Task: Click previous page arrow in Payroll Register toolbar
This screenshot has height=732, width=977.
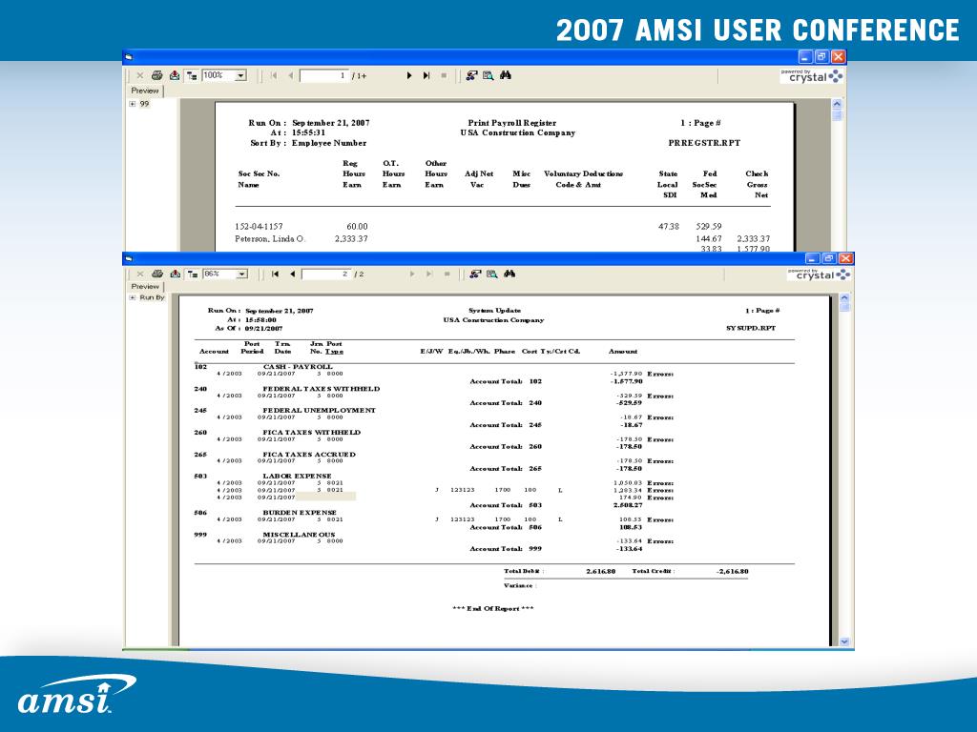Action: click(290, 75)
